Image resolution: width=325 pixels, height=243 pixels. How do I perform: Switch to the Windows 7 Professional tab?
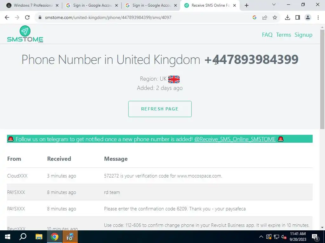click(x=33, y=5)
